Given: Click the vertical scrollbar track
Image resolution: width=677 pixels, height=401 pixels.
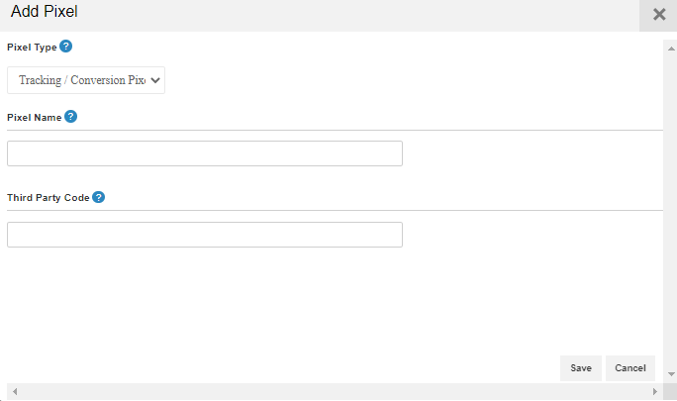Looking at the screenshot, I should coord(671,212).
